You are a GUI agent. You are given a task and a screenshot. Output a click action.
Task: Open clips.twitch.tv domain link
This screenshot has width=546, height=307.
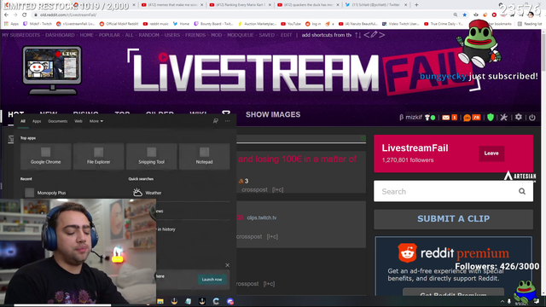[262, 217]
